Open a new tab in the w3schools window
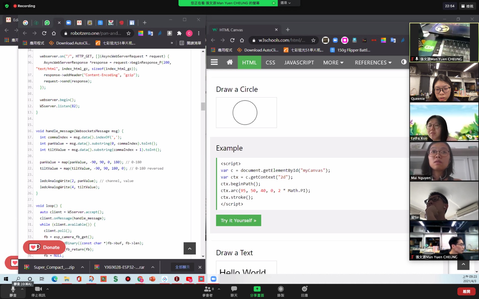The image size is (479, 299). (288, 30)
